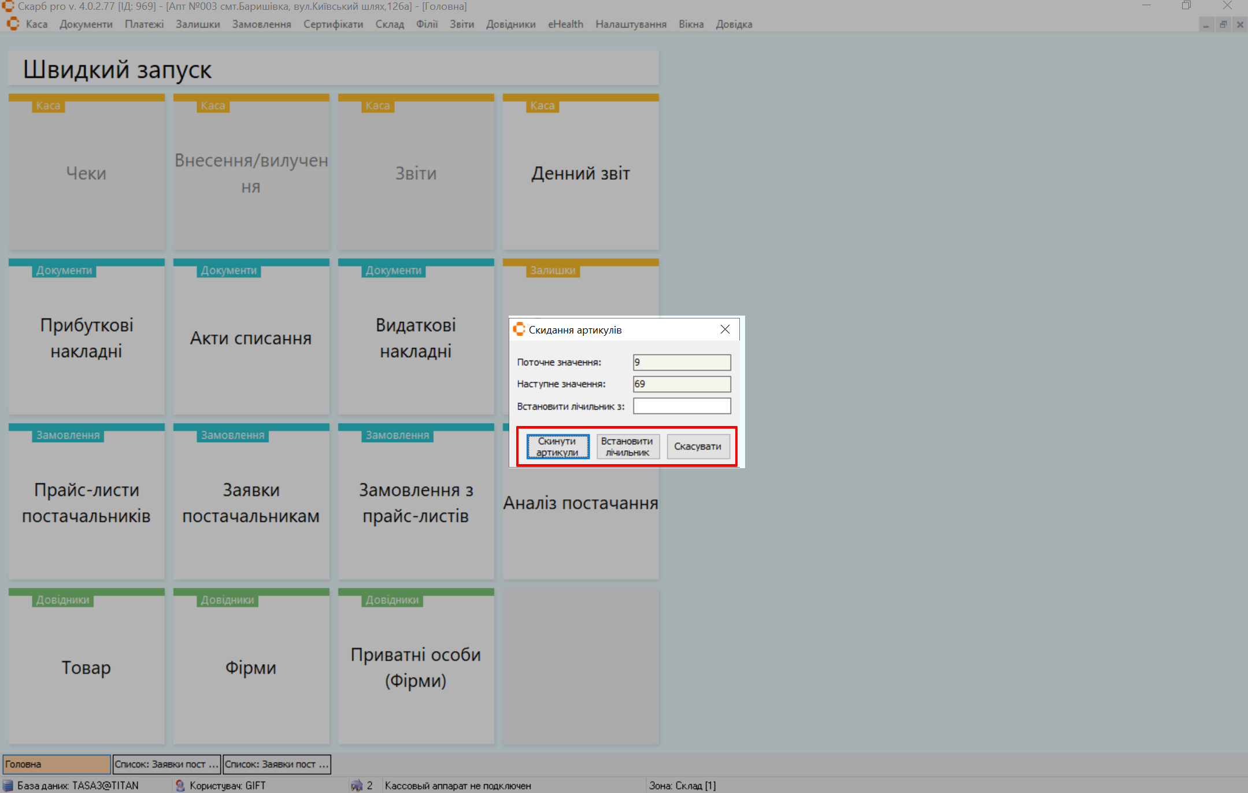The width and height of the screenshot is (1248, 793).
Task: Click the cash register icon in the status bar
Action: coord(357,785)
